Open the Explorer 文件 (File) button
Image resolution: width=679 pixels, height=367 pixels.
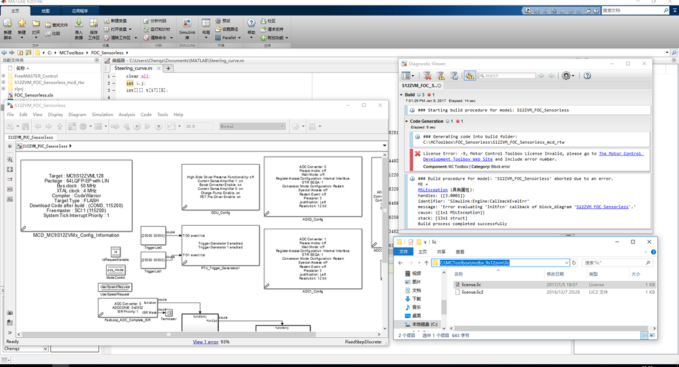(403, 252)
